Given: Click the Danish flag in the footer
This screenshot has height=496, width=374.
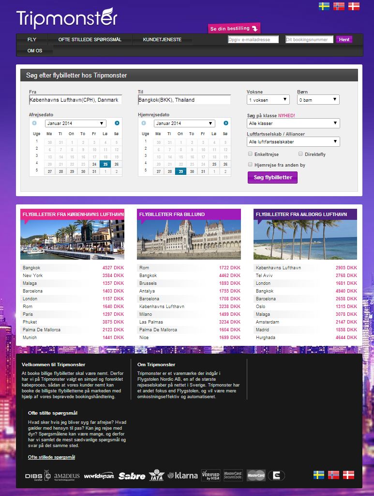Looking at the screenshot, I should pos(348,475).
